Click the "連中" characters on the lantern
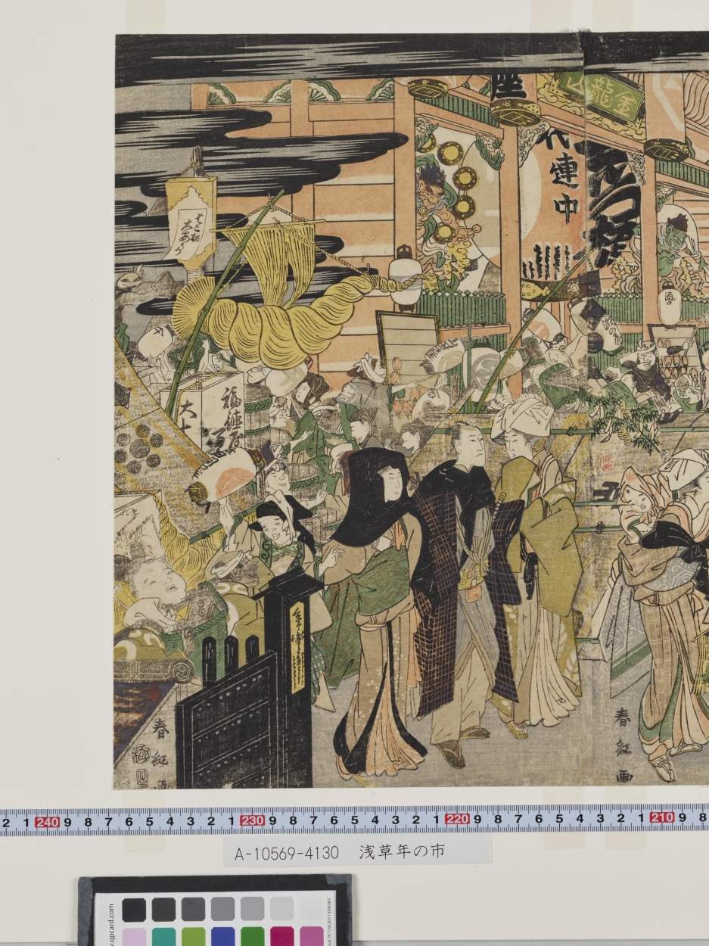Viewport: 709px width, 946px height. click(x=564, y=187)
